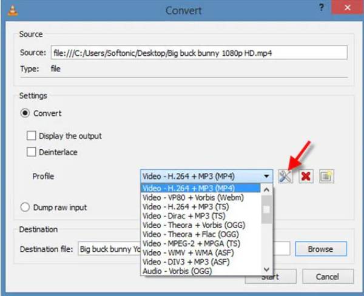This screenshot has width=364, height=296.
Task: Choose Video - Theora + Flac (OGG)
Action: click(200, 234)
